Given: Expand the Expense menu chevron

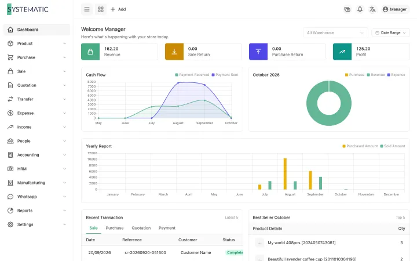Looking at the screenshot, I should 64,113.
